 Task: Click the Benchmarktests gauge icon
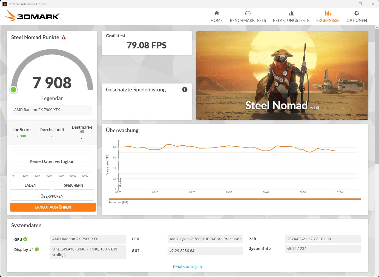pyautogui.click(x=248, y=13)
